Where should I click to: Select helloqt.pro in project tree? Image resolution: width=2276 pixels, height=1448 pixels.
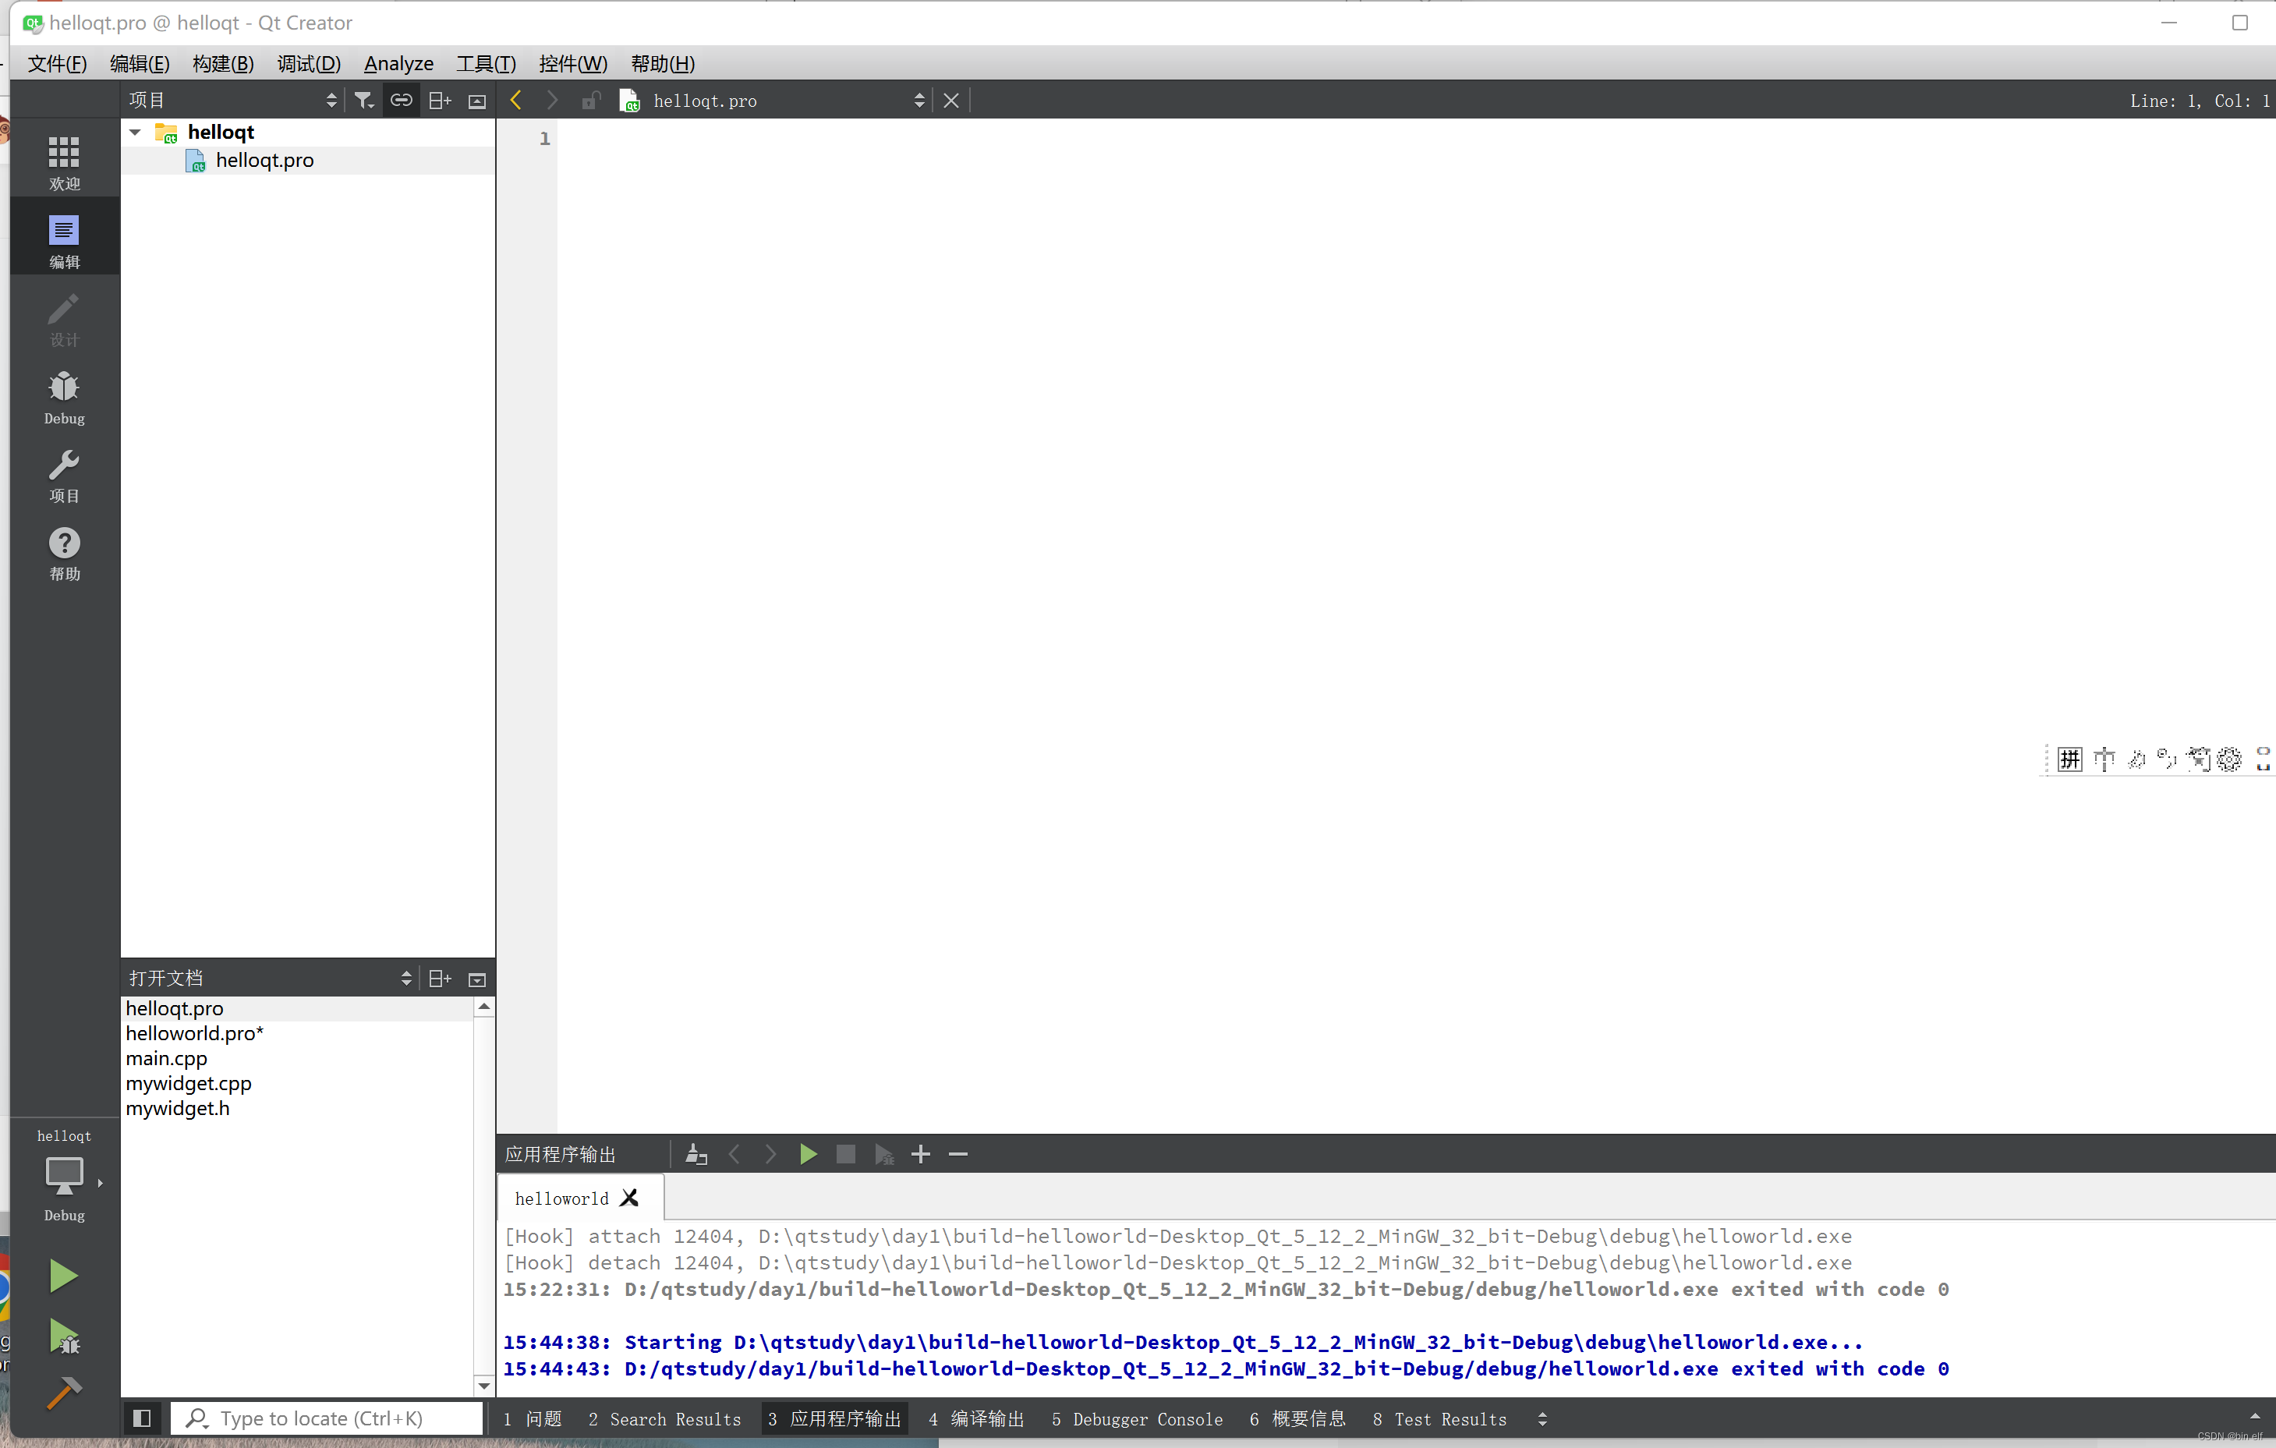point(264,161)
